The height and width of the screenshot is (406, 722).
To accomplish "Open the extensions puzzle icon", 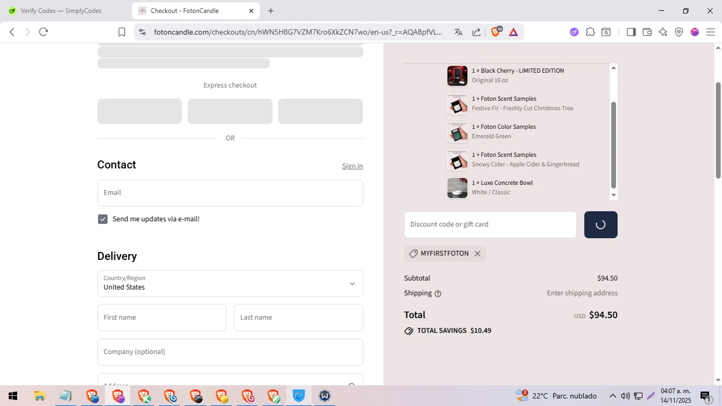I will coord(590,32).
